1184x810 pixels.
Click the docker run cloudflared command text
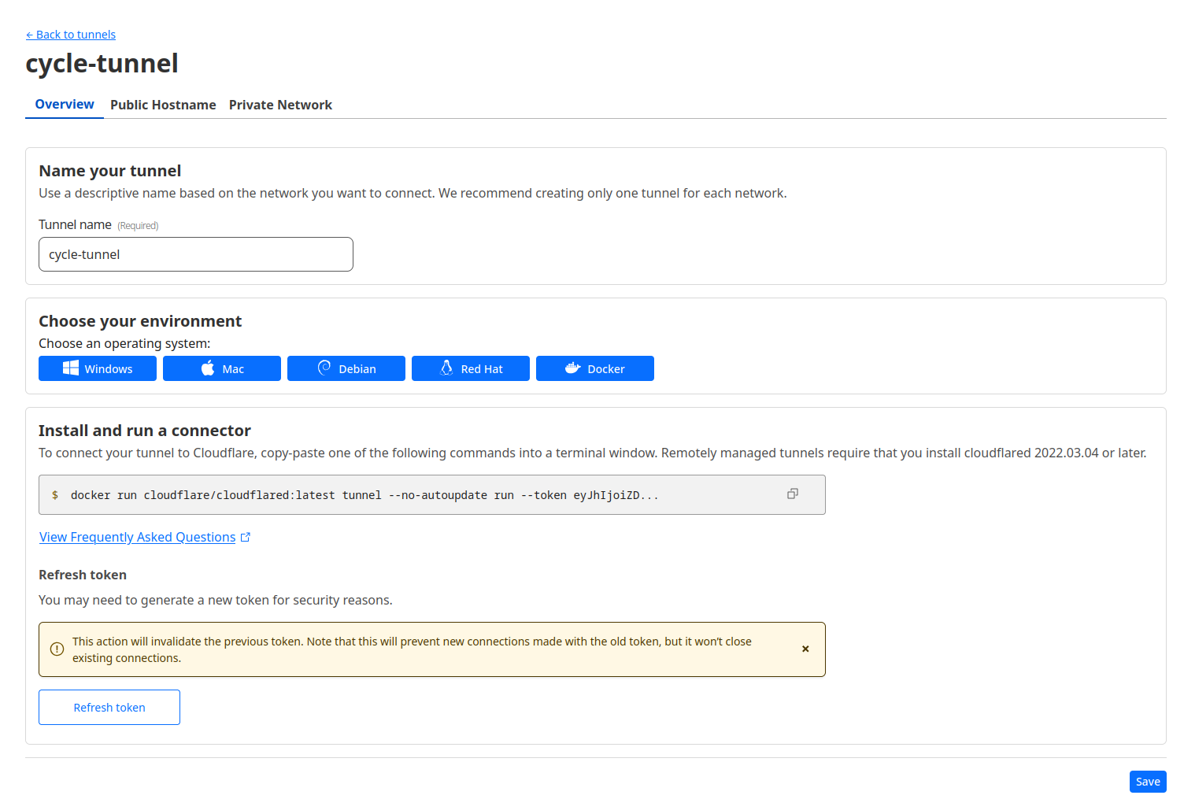[364, 495]
